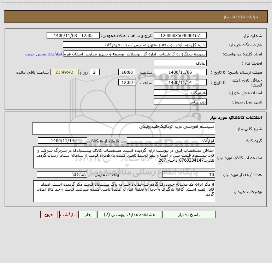Click the announcement date field 1400/11/03 - 12:05
This screenshot has width=272, height=263.
(x=73, y=35)
